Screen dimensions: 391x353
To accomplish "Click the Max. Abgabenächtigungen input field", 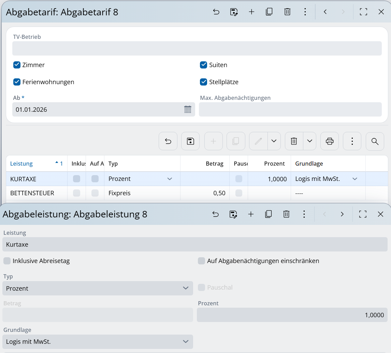I will pyautogui.click(x=290, y=109).
